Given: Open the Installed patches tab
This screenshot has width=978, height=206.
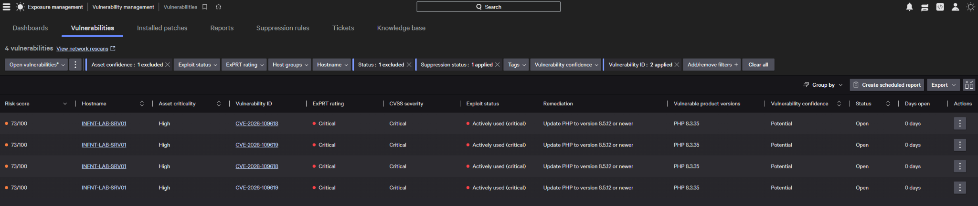Looking at the screenshot, I should [x=162, y=28].
